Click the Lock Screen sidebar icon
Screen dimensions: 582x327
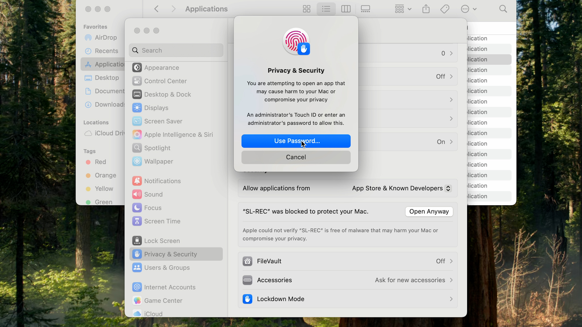[x=137, y=241]
